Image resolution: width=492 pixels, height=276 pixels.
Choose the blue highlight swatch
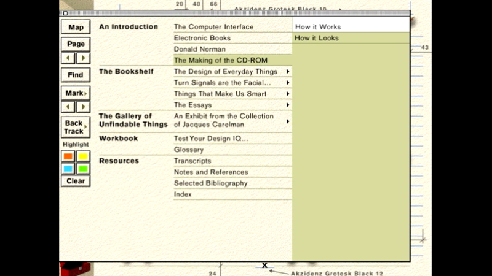pos(68,169)
